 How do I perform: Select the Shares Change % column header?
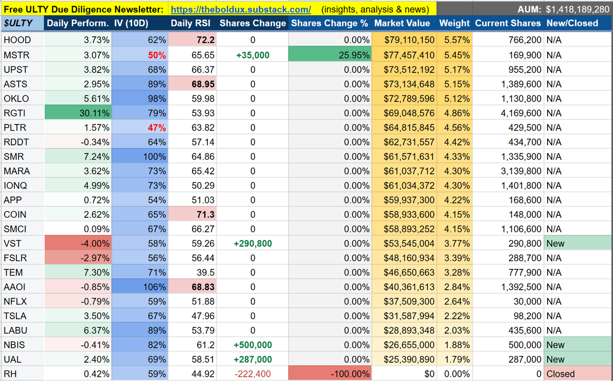[329, 23]
